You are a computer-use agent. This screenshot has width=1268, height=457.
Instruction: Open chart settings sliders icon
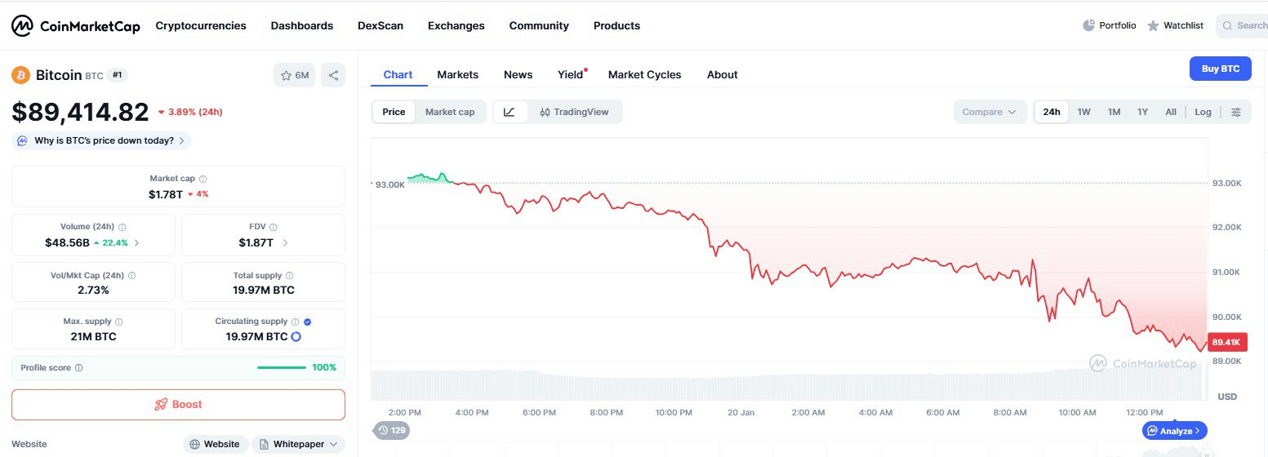coord(1236,112)
